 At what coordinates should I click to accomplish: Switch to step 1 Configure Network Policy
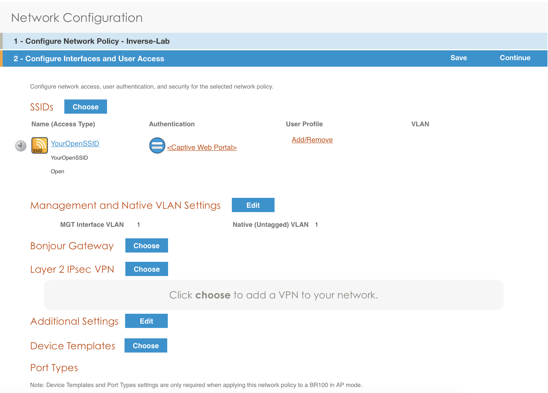click(92, 41)
